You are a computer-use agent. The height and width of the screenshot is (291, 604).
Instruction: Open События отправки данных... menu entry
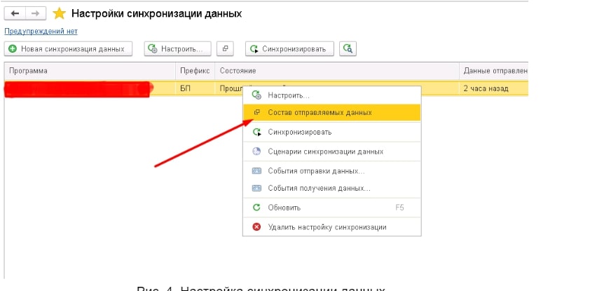pos(316,170)
